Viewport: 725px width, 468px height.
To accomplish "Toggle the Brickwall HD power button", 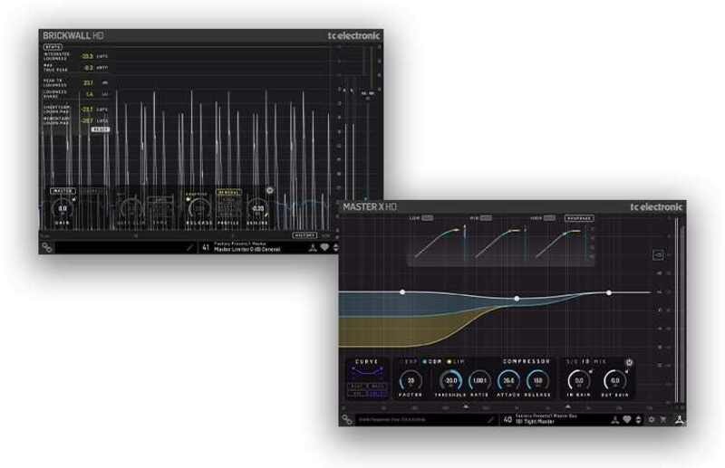I will pyautogui.click(x=269, y=191).
